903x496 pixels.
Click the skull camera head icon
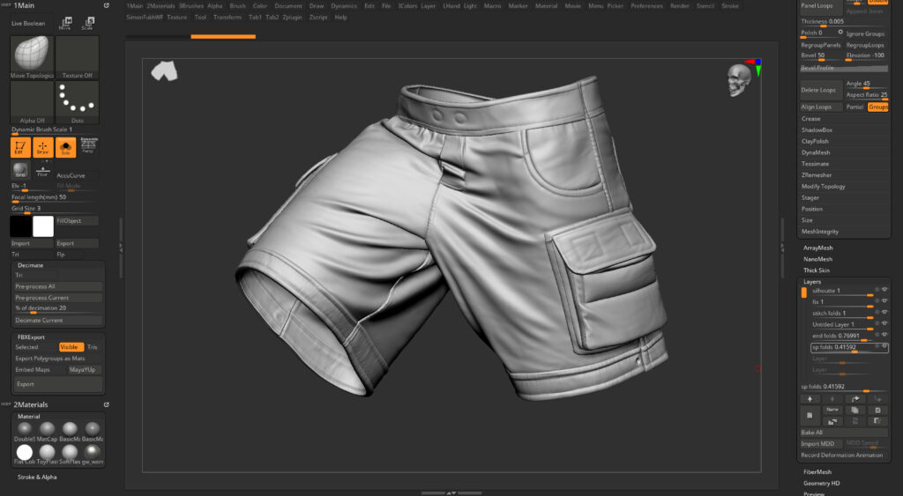[x=739, y=79]
